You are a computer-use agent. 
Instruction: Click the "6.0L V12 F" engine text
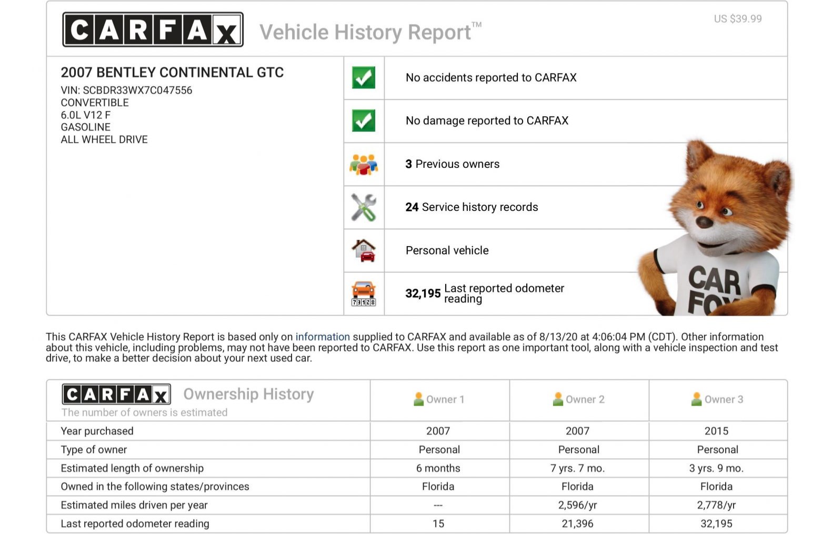86,115
